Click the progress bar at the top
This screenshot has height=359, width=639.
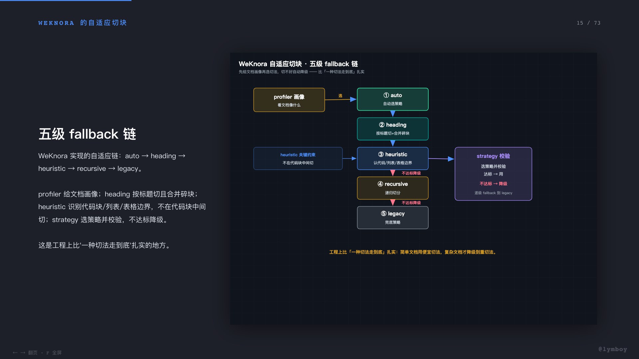coord(66,0)
